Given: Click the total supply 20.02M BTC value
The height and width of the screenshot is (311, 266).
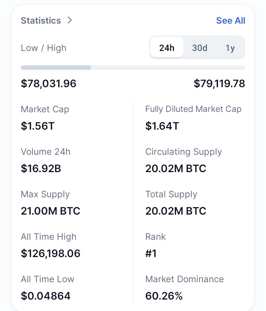Looking at the screenshot, I should tap(176, 211).
